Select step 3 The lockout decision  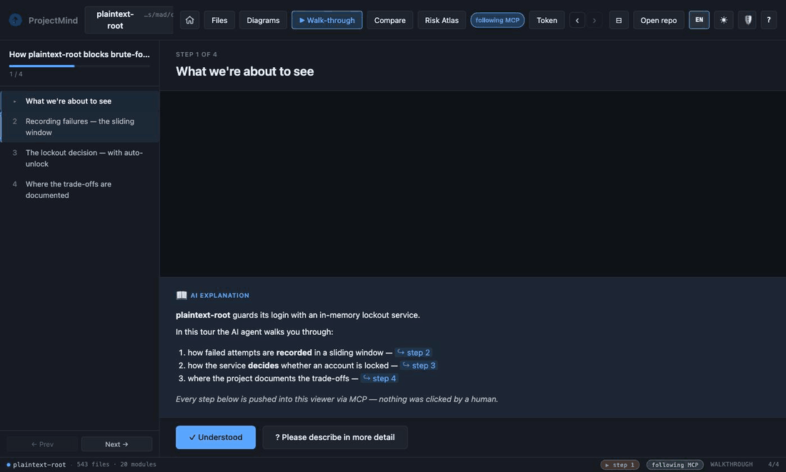[80, 159]
